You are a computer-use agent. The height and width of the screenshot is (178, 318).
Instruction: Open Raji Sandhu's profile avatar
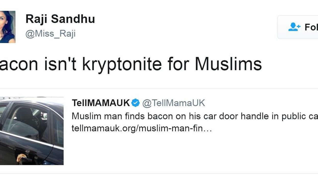[x=7, y=27]
